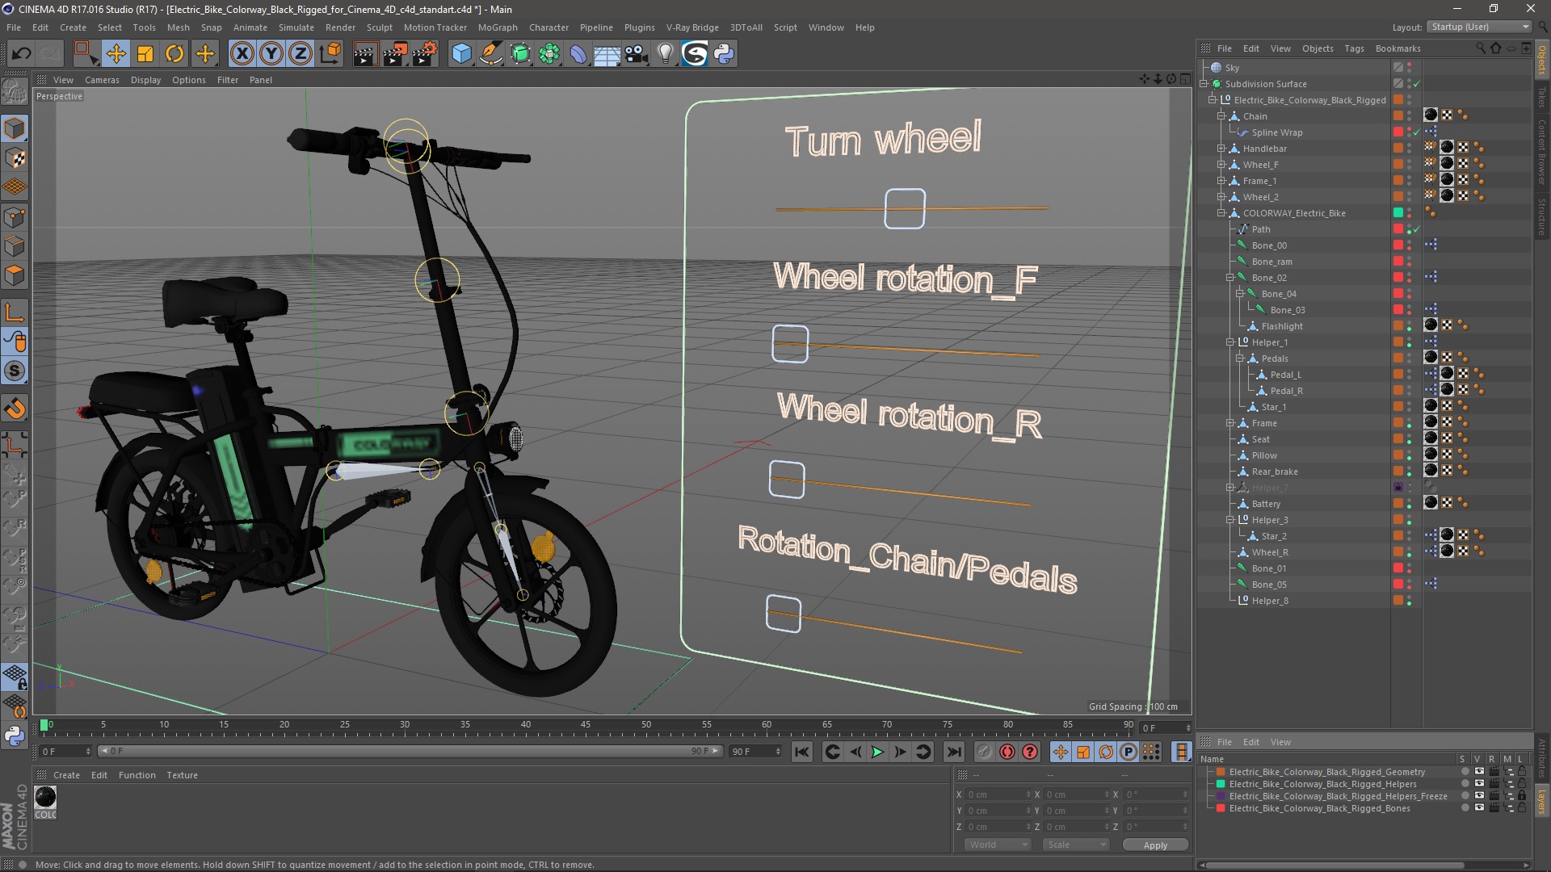The width and height of the screenshot is (1551, 872).
Task: Toggle Path object enable checkmark
Action: pos(1416,229)
